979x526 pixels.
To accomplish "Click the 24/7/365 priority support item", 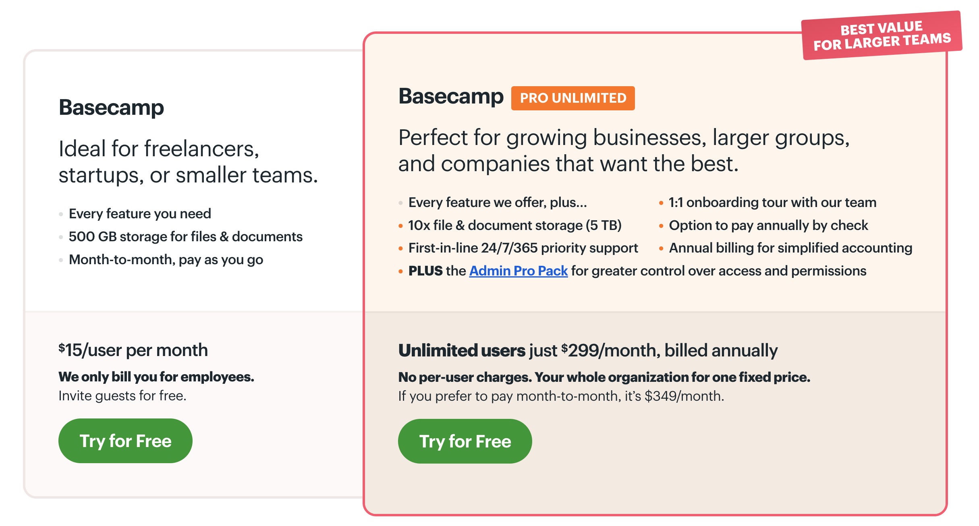I will (523, 248).
